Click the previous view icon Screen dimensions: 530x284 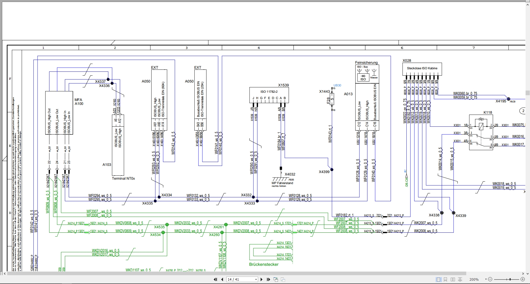(x=276, y=279)
